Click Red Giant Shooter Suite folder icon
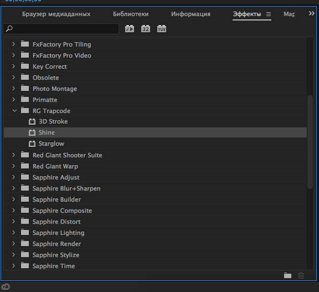The image size is (319, 292). pos(25,155)
